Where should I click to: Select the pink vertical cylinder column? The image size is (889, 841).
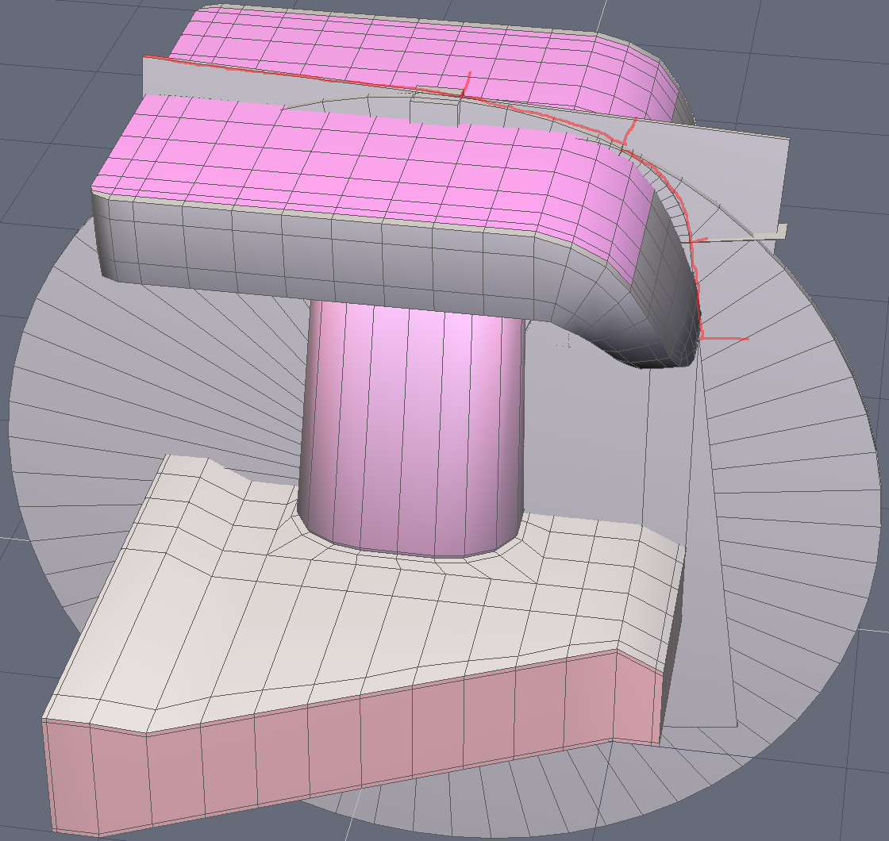411,428
